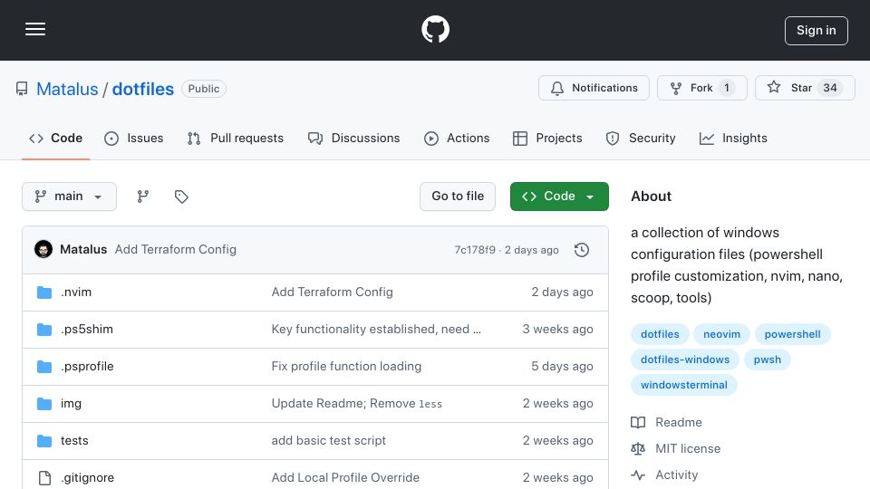Open commit hash 7c178f9

tap(475, 250)
